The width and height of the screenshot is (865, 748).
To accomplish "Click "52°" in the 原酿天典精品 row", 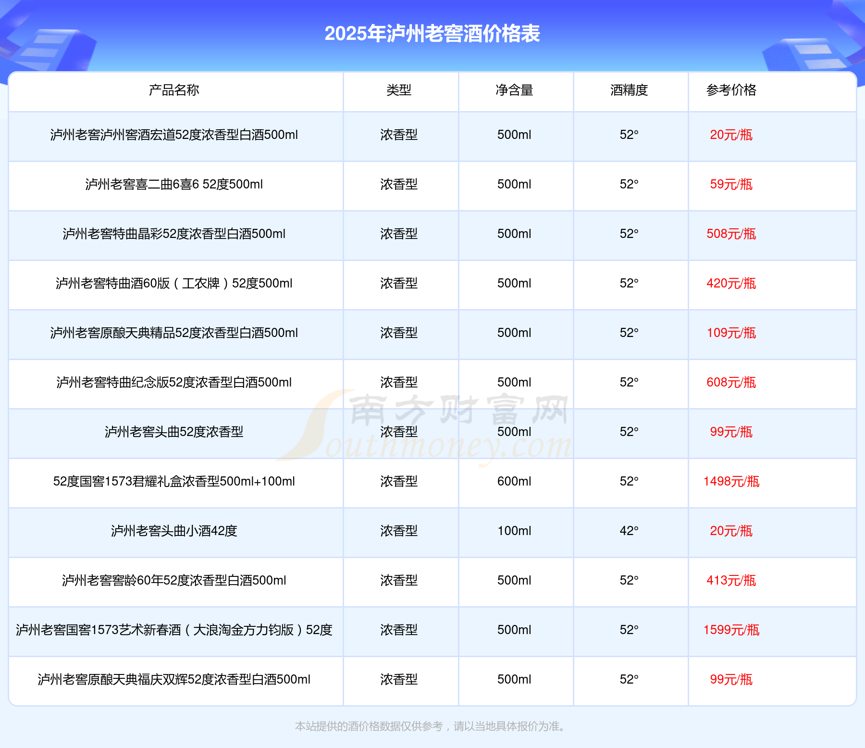I will (629, 333).
